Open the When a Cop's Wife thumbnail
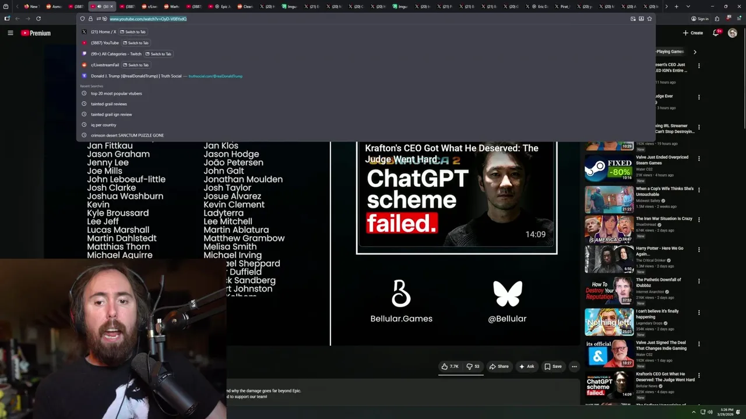The width and height of the screenshot is (746, 419). coord(609,200)
